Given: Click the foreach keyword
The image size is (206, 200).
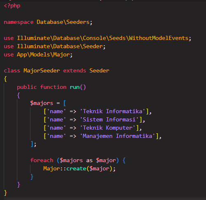Looking at the screenshot, I should [42, 160].
